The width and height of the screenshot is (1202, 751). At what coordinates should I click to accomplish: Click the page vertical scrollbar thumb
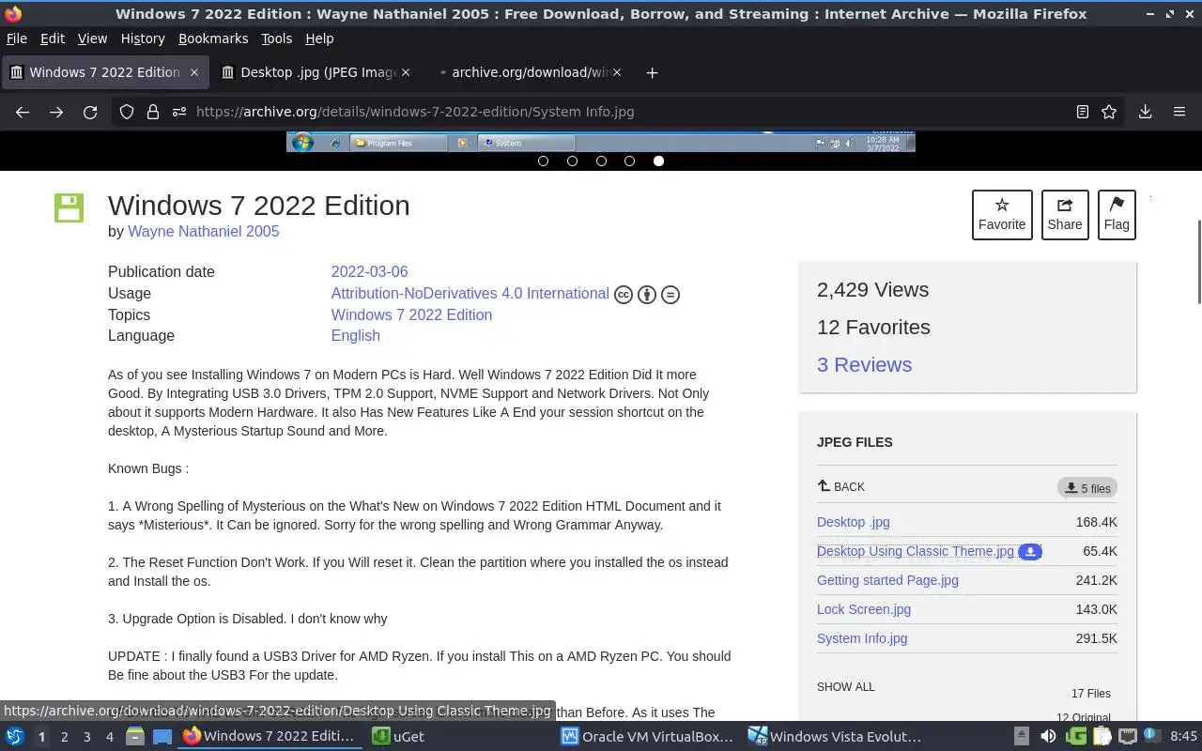tap(1198, 261)
